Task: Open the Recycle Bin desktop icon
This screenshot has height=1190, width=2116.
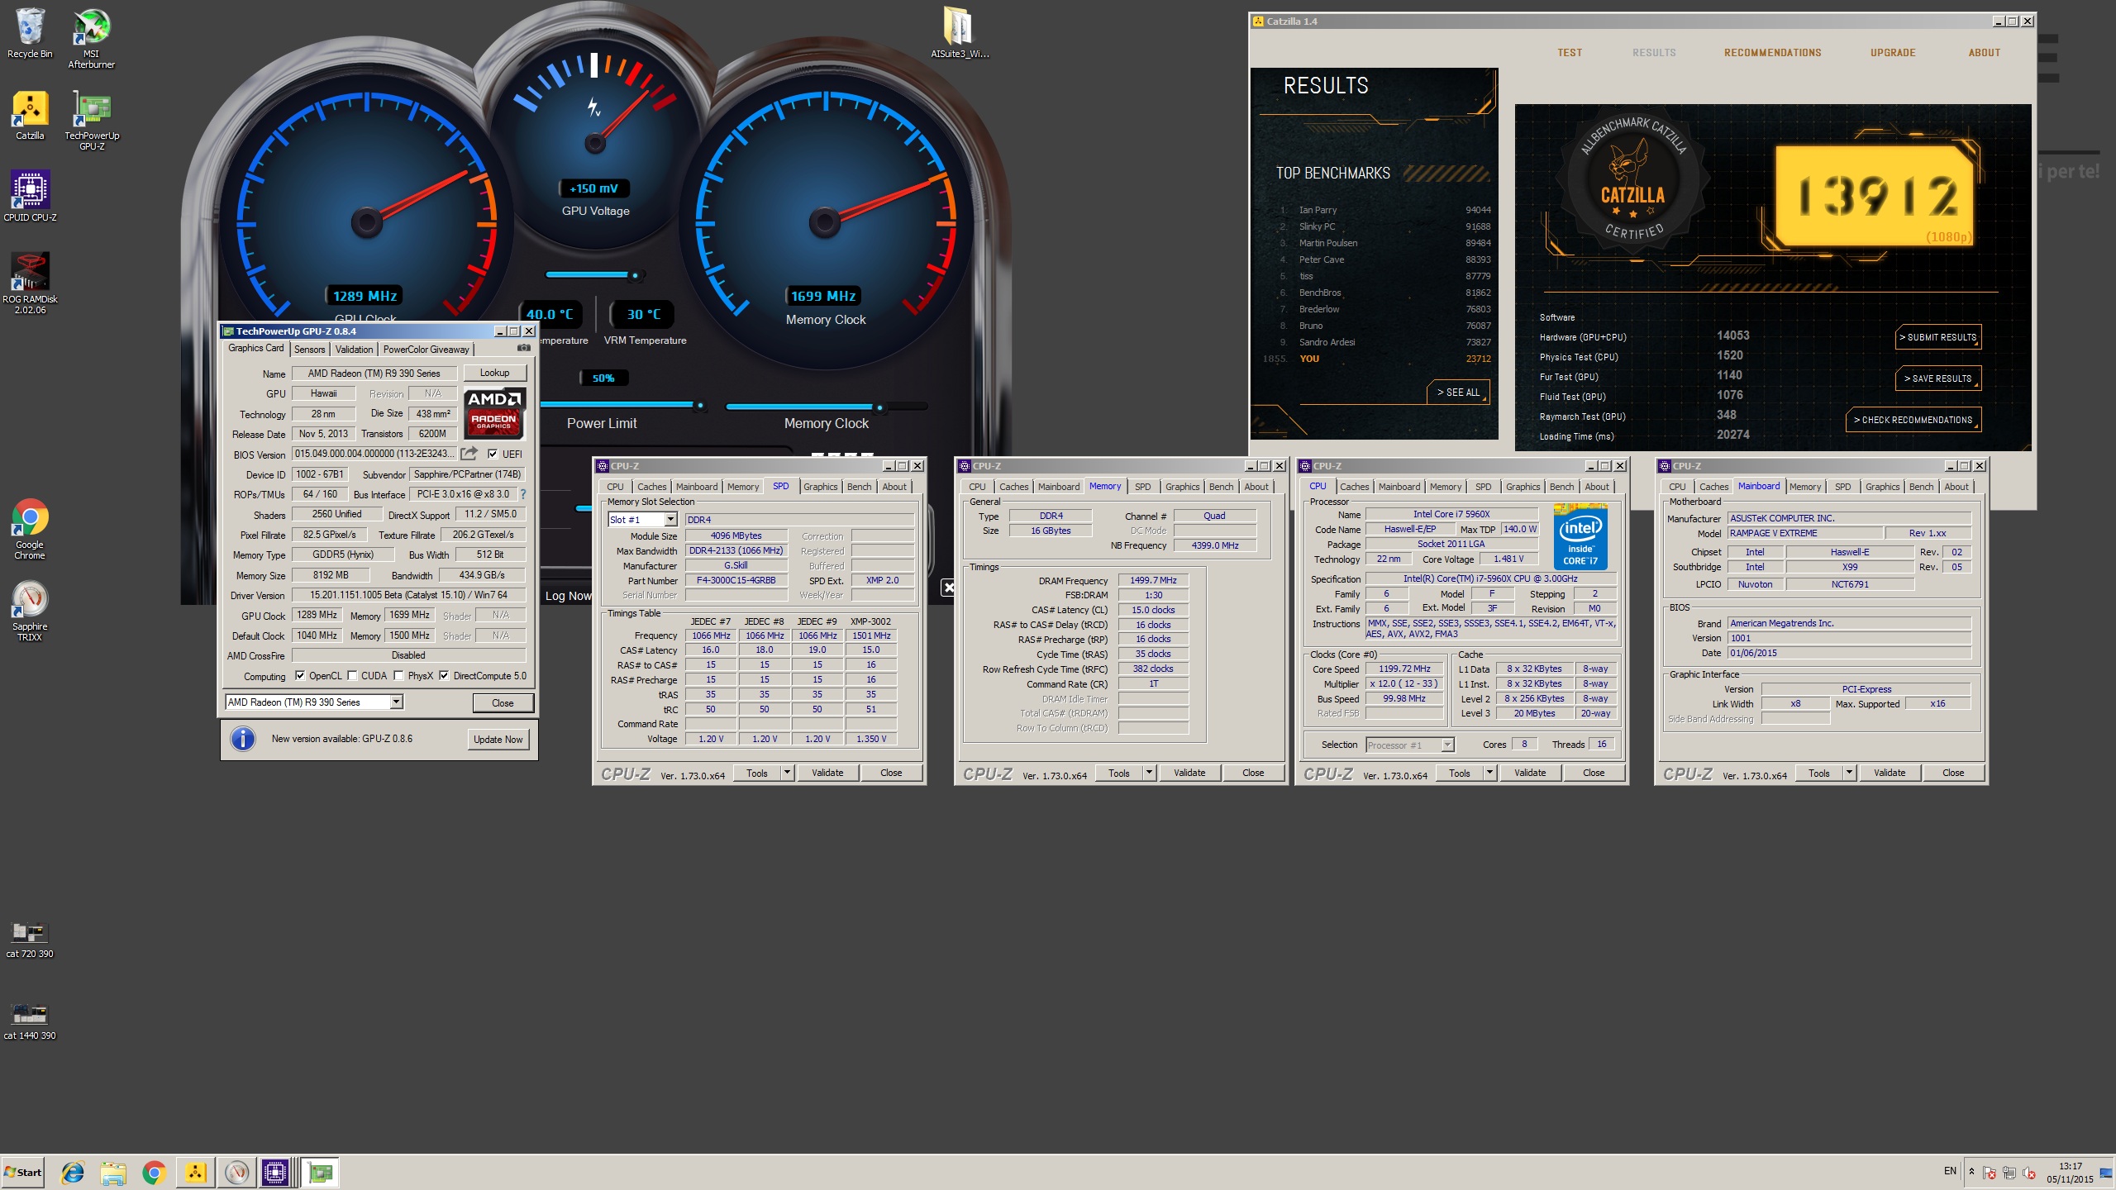Action: (x=30, y=34)
